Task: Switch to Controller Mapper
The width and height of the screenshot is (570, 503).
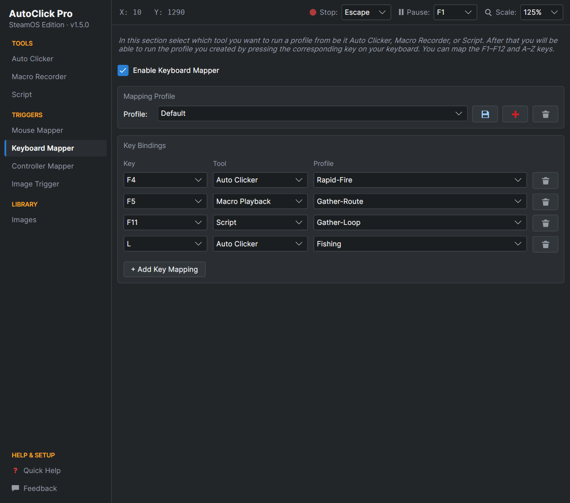Action: (55, 166)
